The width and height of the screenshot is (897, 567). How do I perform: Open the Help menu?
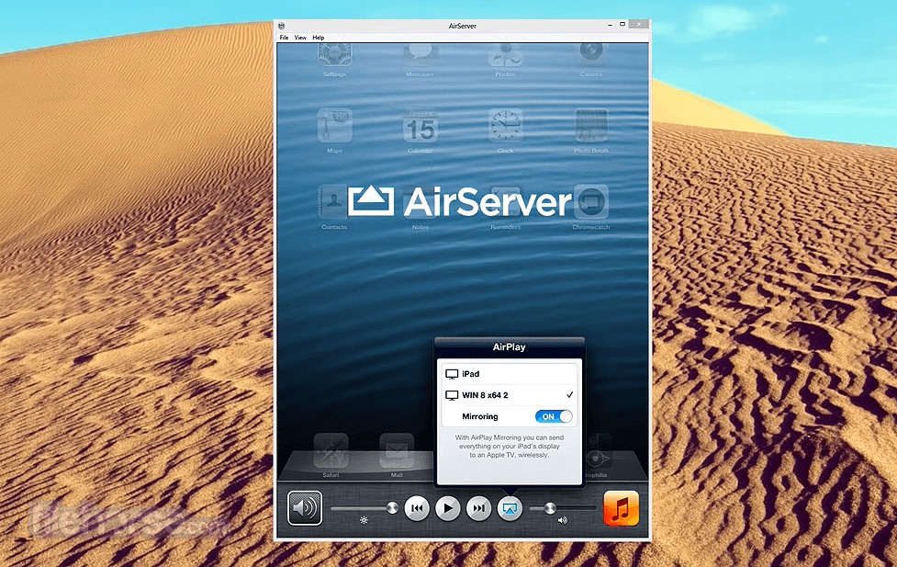tap(319, 38)
